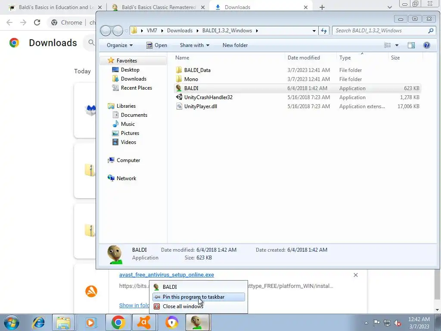This screenshot has width=441, height=331.
Task: Open Libraries in navigation pane
Action: point(126,106)
